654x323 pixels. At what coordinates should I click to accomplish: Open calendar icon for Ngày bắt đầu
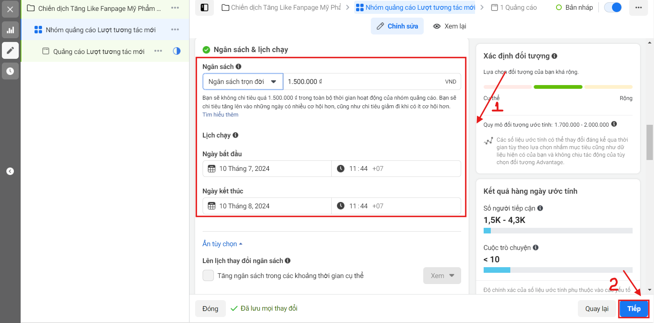tap(212, 169)
